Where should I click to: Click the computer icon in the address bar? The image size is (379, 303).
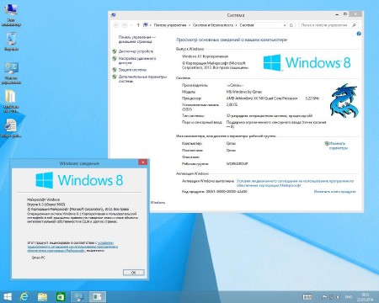point(146,25)
